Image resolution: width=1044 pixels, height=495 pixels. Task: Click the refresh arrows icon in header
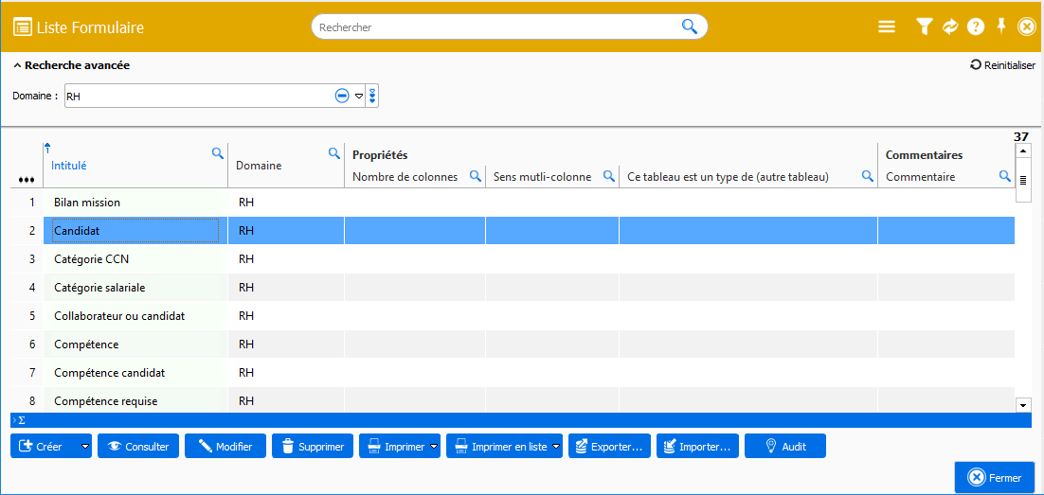(x=950, y=27)
